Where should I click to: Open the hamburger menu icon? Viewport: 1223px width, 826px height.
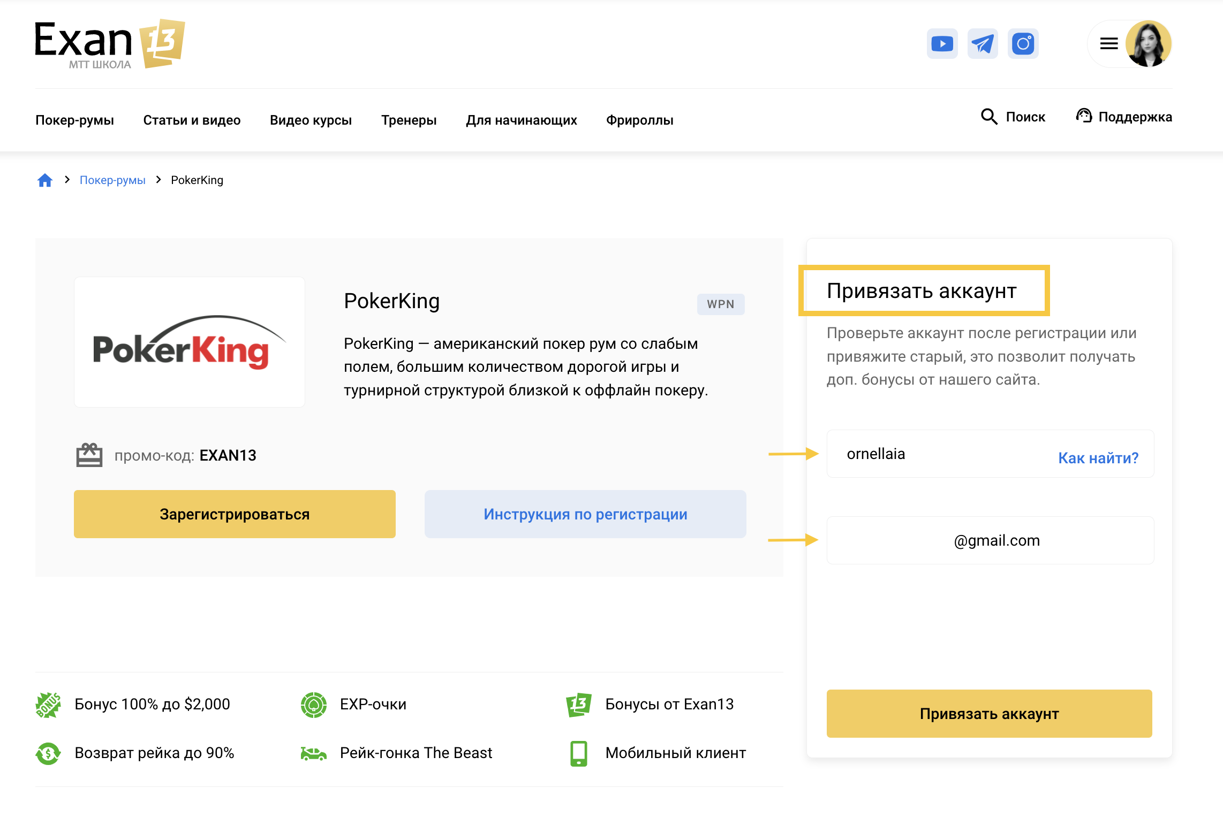[x=1109, y=43]
